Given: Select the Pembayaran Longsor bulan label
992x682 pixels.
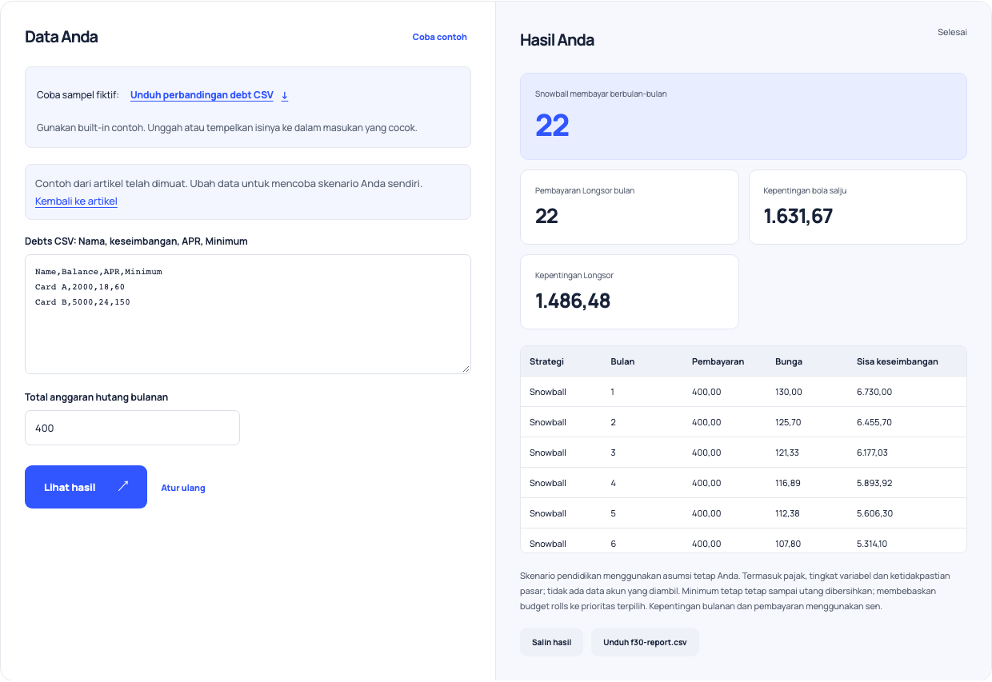Looking at the screenshot, I should (x=585, y=191).
